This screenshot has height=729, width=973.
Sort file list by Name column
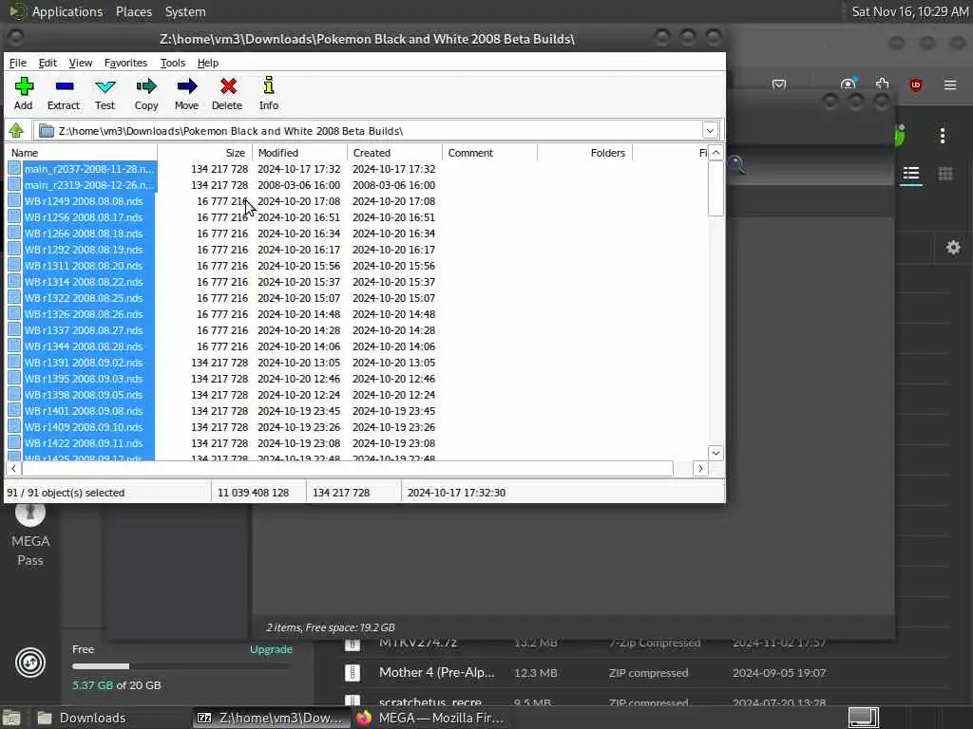(x=82, y=153)
